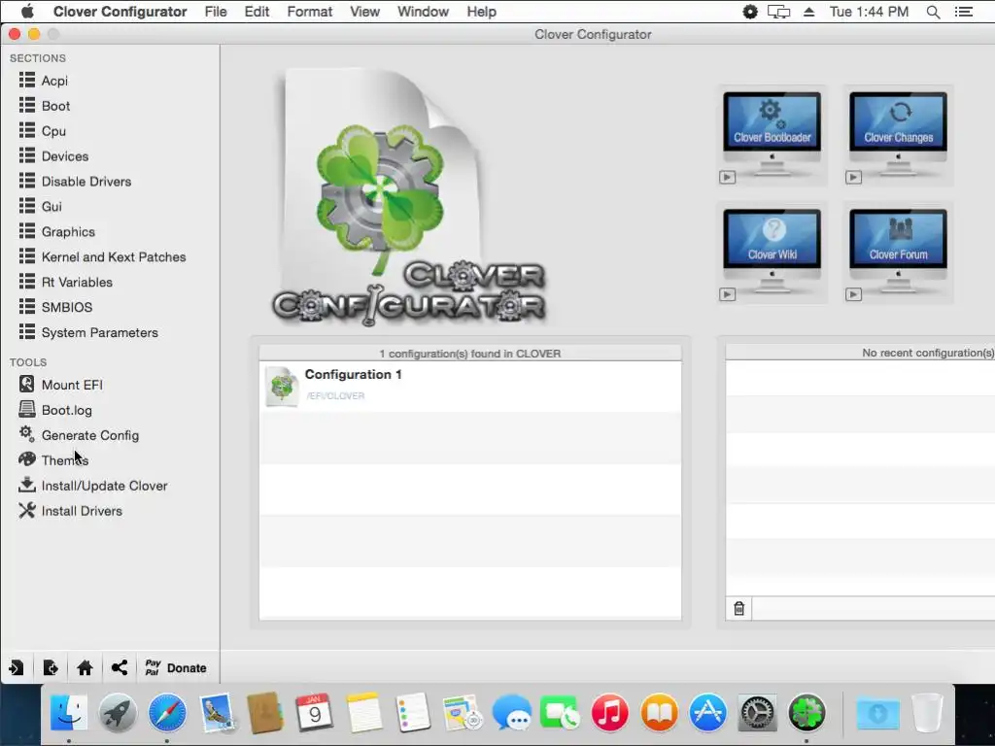Delete recent configurations with trash icon

738,608
